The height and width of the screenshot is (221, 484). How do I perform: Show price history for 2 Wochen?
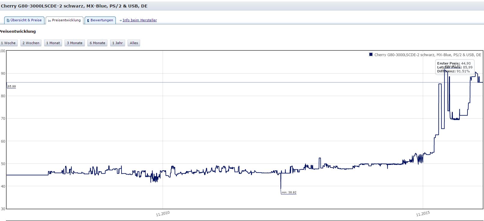[x=31, y=43]
